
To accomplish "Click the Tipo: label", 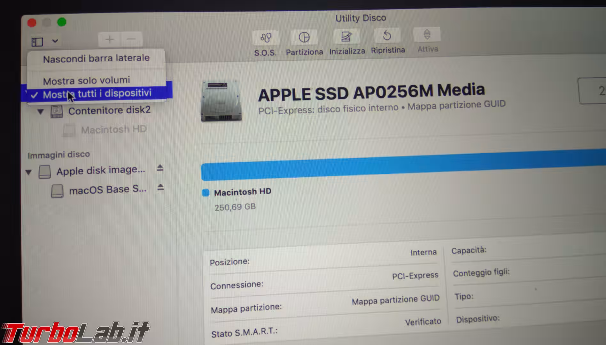I will [x=464, y=296].
